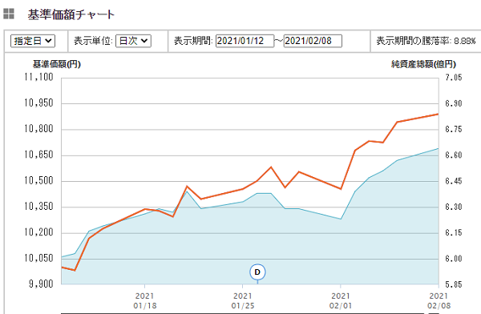The image size is (481, 314).
Task: Click the 6.00 right axis value
Action: [x=454, y=259]
